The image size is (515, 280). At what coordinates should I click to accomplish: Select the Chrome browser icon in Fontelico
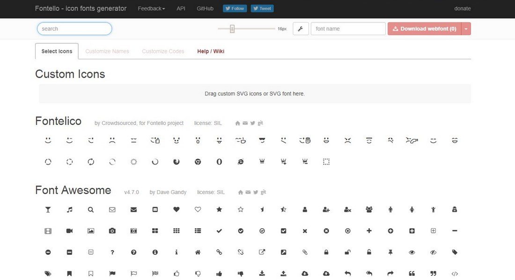pos(198,162)
